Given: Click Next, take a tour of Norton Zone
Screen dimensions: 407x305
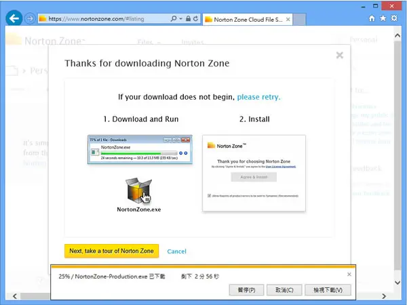Looking at the screenshot, I should click(112, 251).
